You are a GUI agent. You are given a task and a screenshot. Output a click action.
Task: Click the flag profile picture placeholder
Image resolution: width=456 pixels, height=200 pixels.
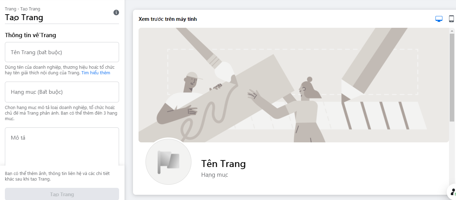pyautogui.click(x=168, y=162)
